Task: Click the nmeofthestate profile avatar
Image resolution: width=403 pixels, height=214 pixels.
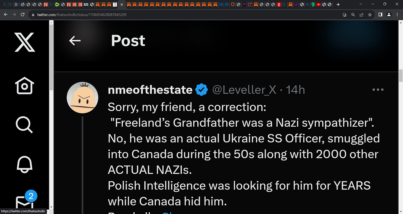Action: [x=82, y=97]
